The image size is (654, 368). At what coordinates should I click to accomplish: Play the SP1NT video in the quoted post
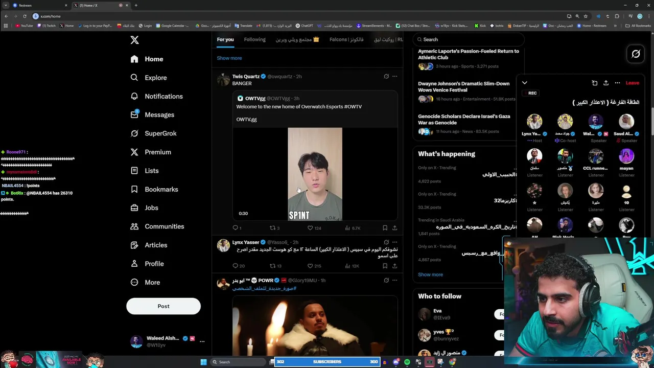tap(315, 174)
